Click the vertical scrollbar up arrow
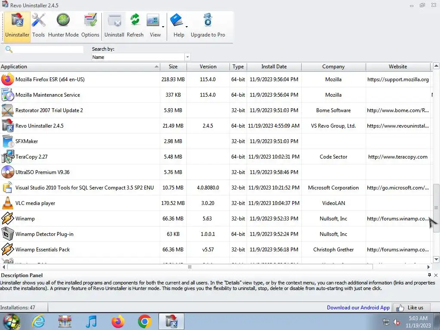The height and width of the screenshot is (330, 440). pyautogui.click(x=436, y=66)
